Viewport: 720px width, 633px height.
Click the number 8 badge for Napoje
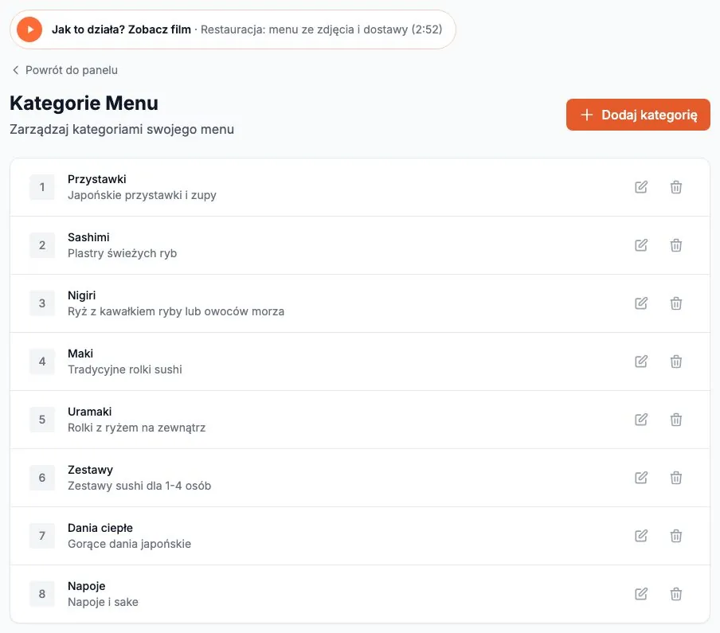tap(41, 594)
